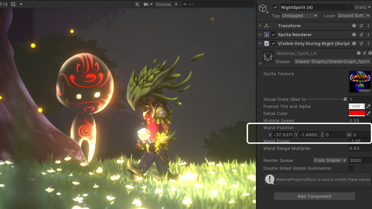Open the Static flags dropdown arrow

pos(369,7)
